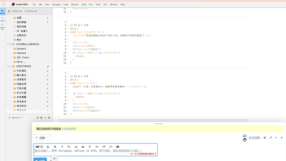
Task: Click the upload arrow icon in composer
Action: [90, 147]
